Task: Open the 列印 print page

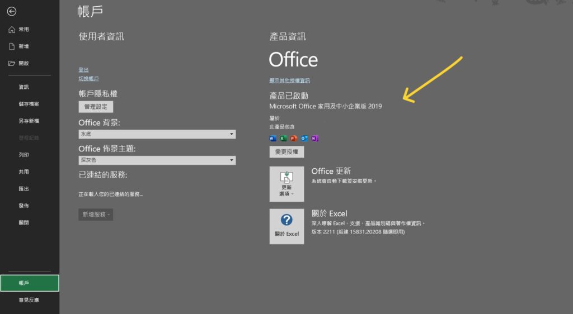Action: tap(24, 155)
